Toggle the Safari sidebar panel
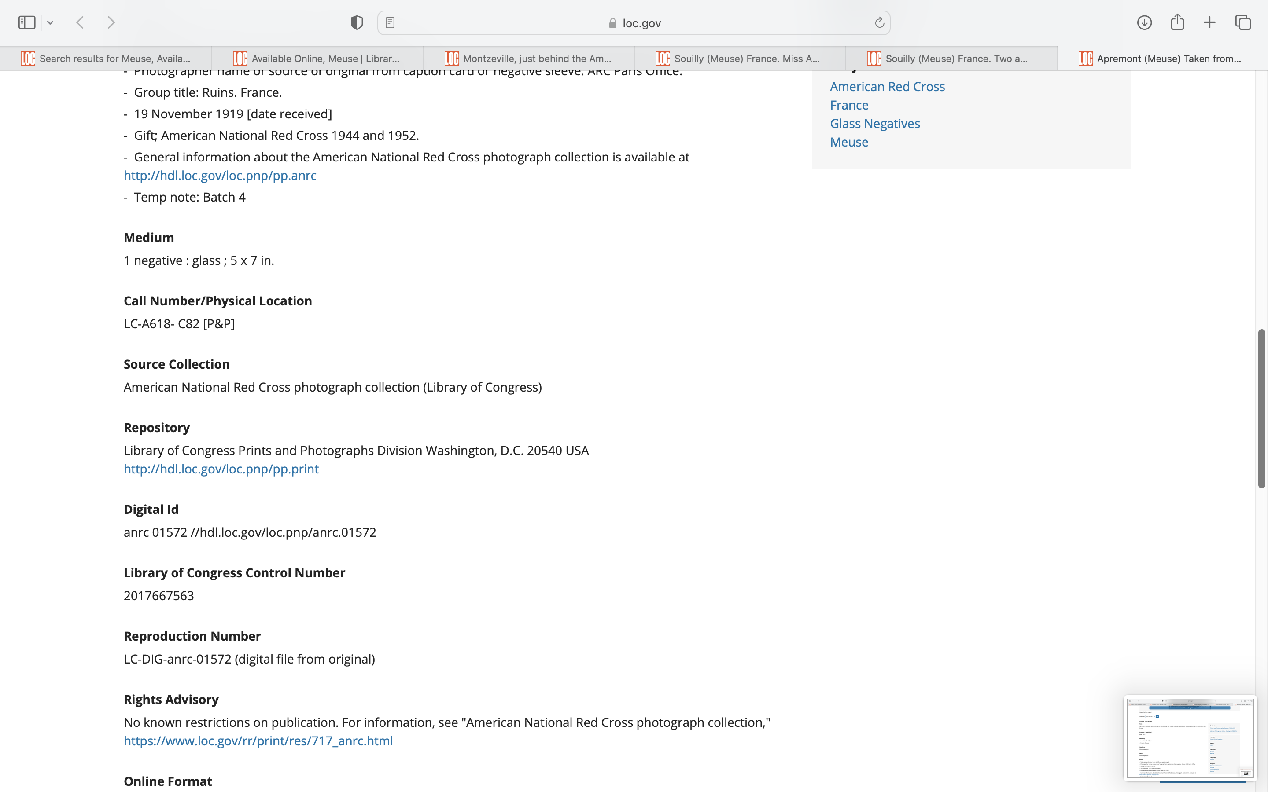1268x792 pixels. pyautogui.click(x=27, y=22)
